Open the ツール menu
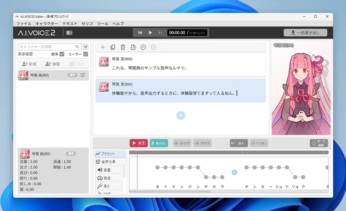This screenshot has height=211, width=346. click(103, 23)
